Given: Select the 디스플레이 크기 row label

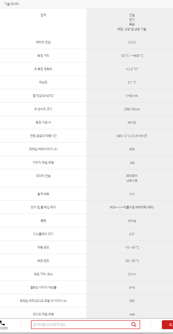Looking at the screenshot, I should click(43, 234).
